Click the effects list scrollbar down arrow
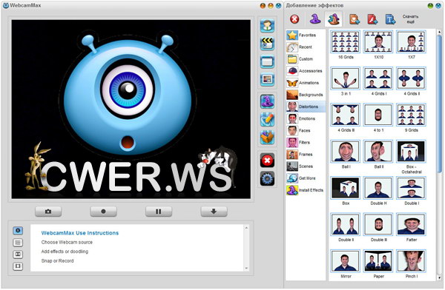Viewport: 445px width, 290px height. 440,278
